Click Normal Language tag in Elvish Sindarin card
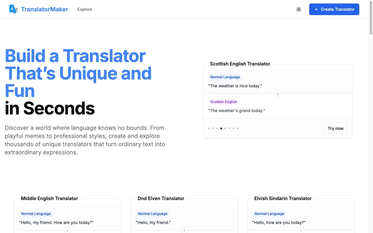373x233 pixels. [269, 214]
